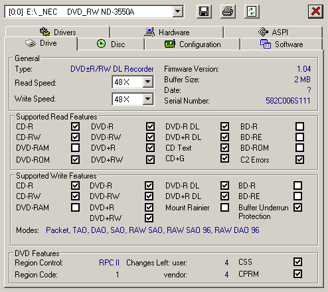Viewport: 328px width, 292px height.
Task: Open the drive selection dropdown
Action: click(178, 11)
